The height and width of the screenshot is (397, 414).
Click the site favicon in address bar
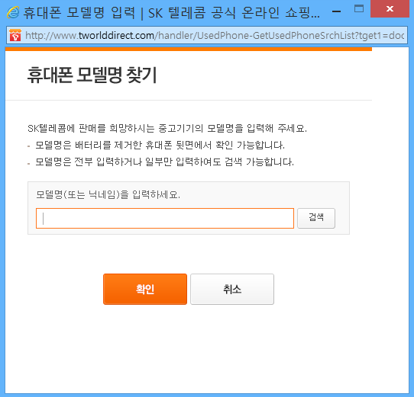(15, 35)
